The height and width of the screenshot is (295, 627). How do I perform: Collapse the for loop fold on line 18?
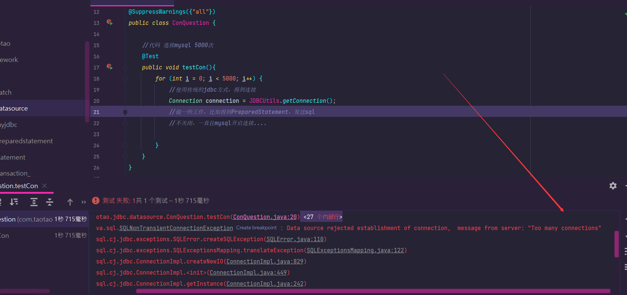point(125,79)
